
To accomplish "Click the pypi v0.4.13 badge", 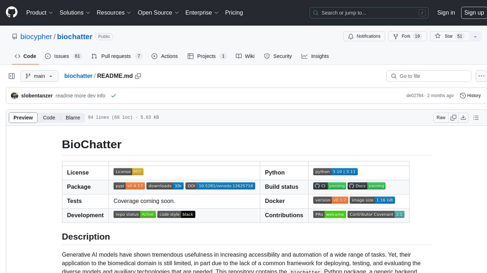I will [x=129, y=186].
